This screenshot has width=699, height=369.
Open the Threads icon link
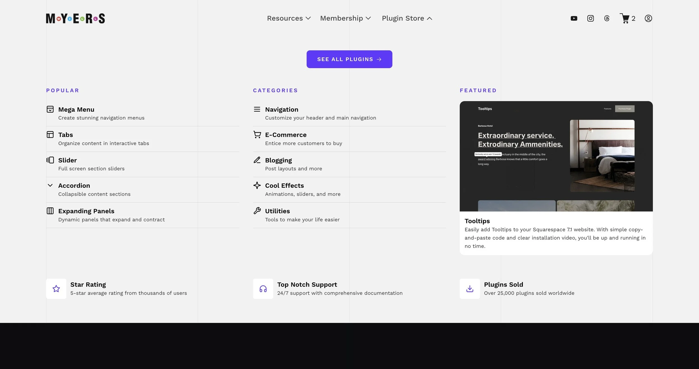(x=607, y=18)
